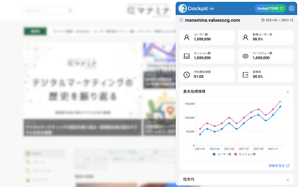Image resolution: width=299 pixels, height=187 pixels.
Task: Open the user account profile icon
Action: click(292, 8)
